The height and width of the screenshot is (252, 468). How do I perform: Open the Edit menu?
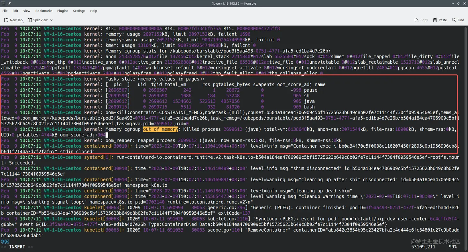coord(15,11)
